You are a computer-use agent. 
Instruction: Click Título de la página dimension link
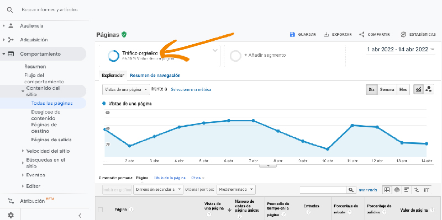[170, 178]
